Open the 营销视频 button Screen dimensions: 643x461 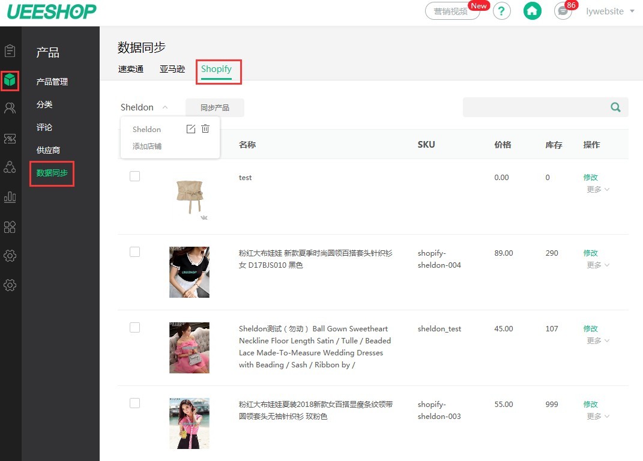[x=452, y=11]
